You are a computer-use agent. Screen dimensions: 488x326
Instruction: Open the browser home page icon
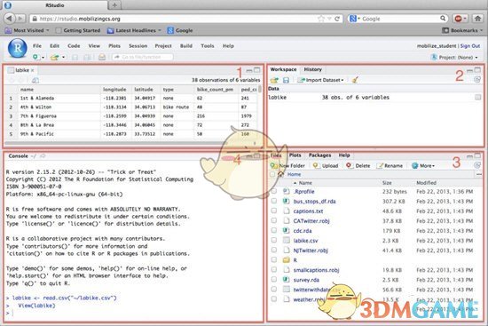(x=478, y=19)
